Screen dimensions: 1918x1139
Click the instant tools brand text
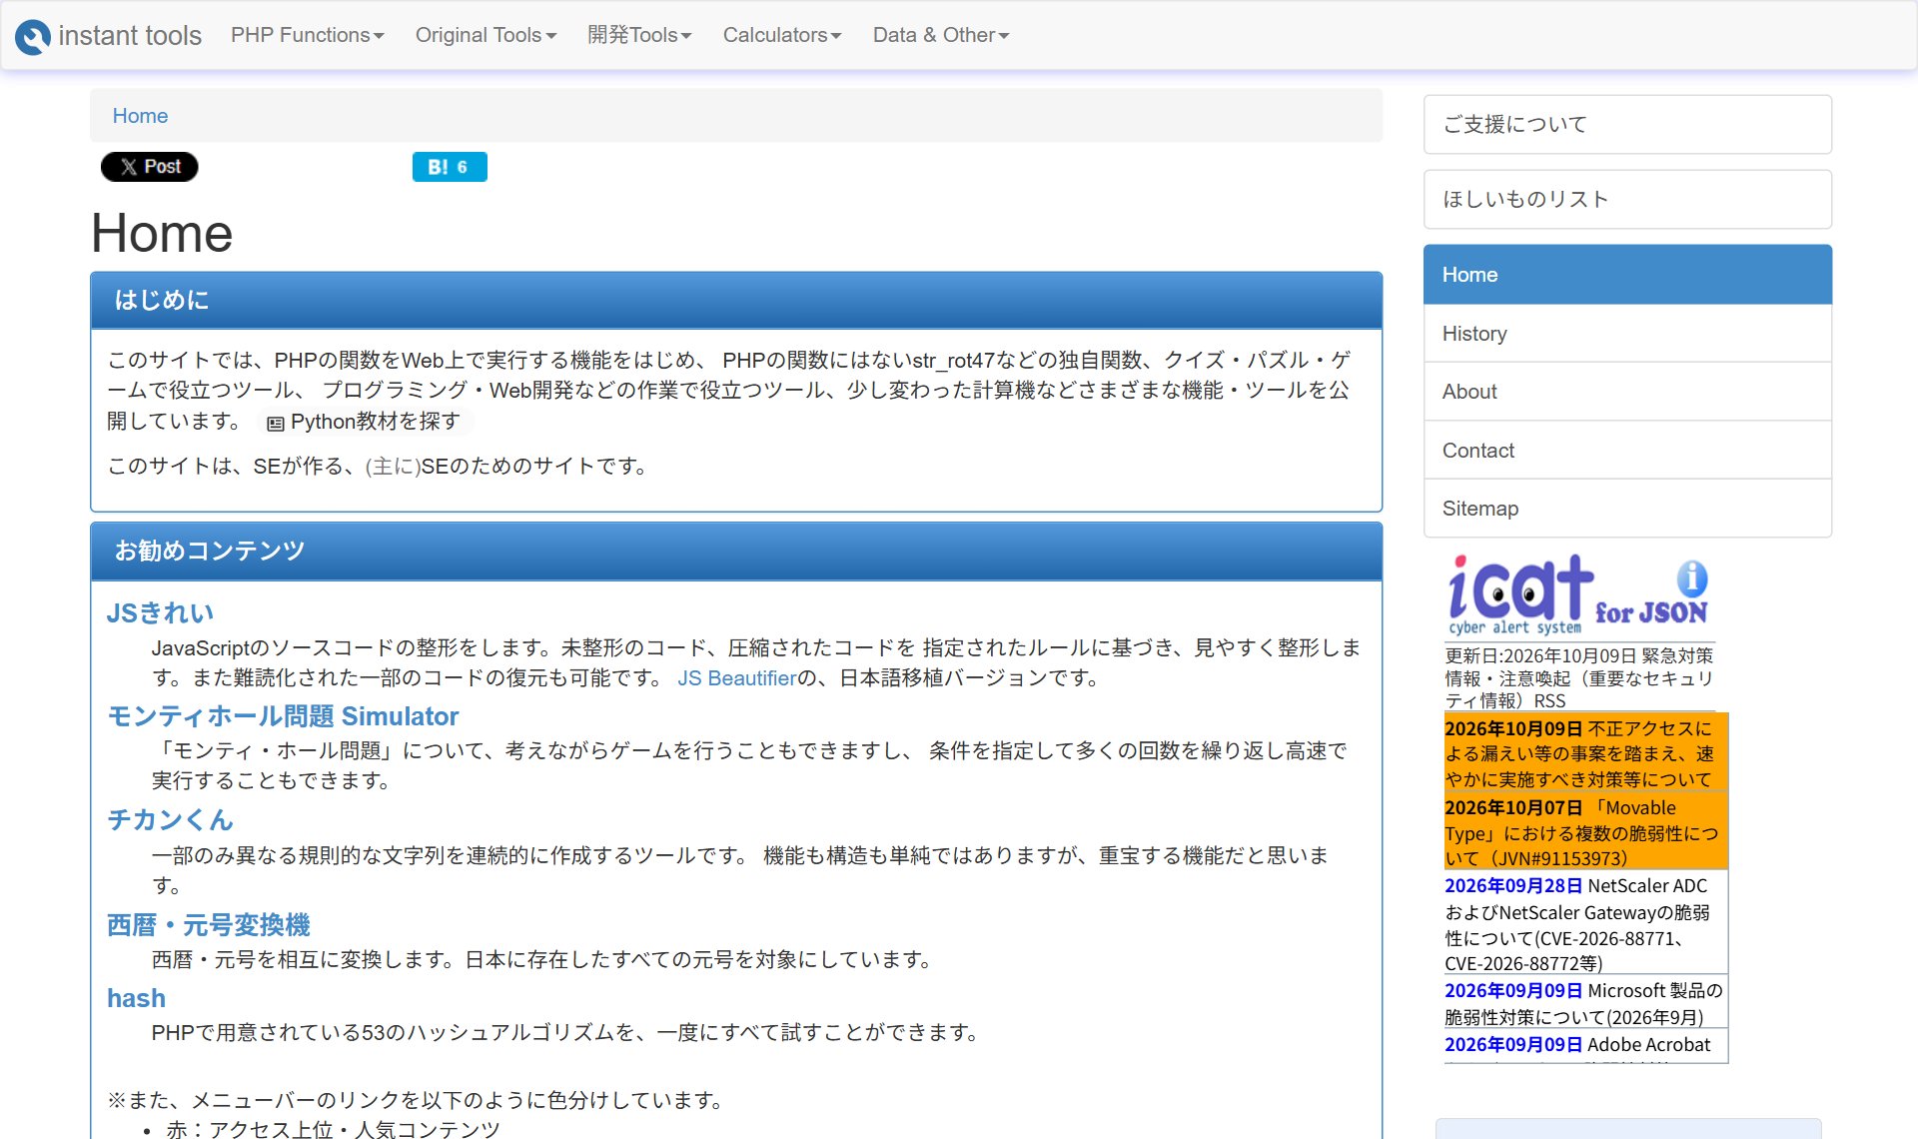pos(130,36)
